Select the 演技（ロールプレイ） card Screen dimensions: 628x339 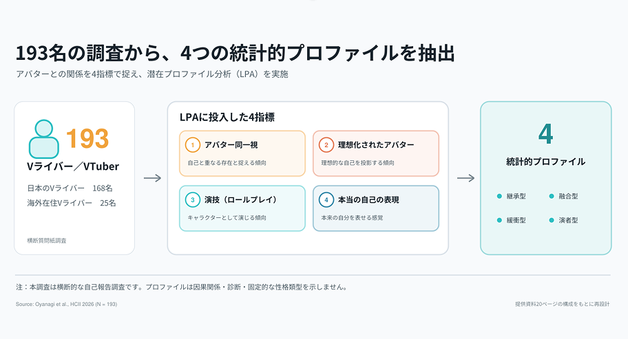click(242, 208)
